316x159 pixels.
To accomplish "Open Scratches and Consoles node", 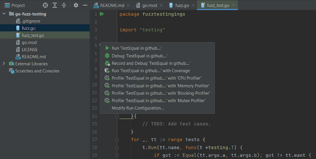I will coord(37,71).
